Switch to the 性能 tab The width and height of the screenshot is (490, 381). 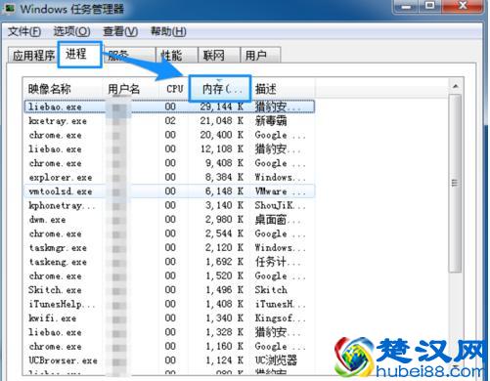(177, 55)
